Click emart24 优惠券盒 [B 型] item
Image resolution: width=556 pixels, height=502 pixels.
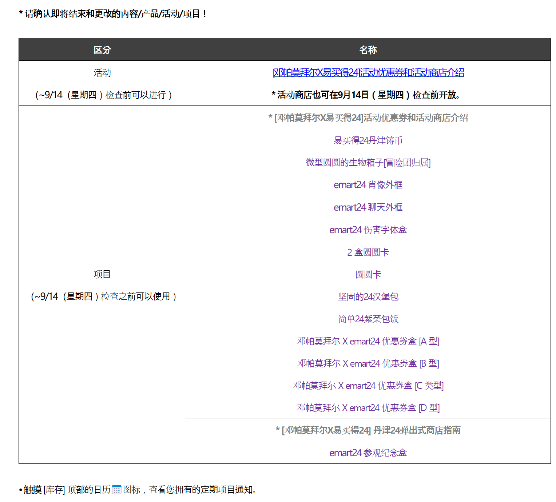point(368,363)
